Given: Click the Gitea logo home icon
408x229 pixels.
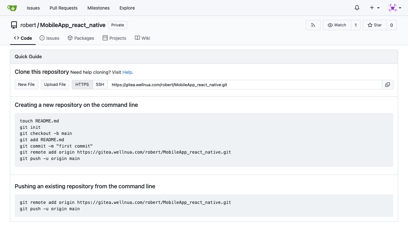Looking at the screenshot, I should [12, 8].
